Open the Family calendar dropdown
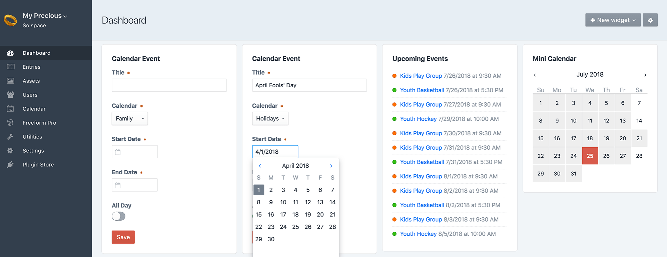The image size is (667, 257). click(x=130, y=118)
